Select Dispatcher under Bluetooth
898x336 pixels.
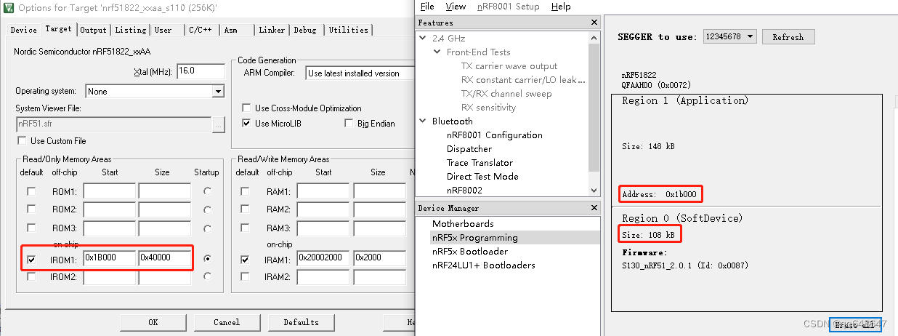[469, 148]
